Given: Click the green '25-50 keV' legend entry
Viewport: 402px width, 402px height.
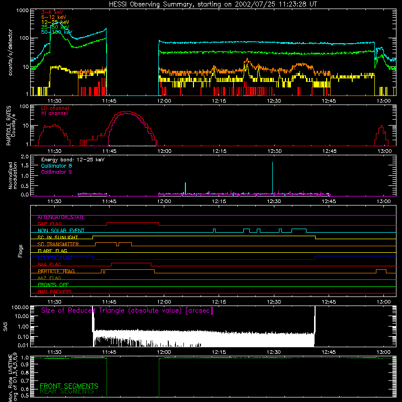Looking at the screenshot, I should pyautogui.click(x=55, y=27).
